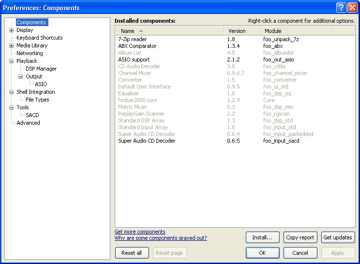Select the Shell Integration page
The image size is (360, 264).
tap(36, 92)
